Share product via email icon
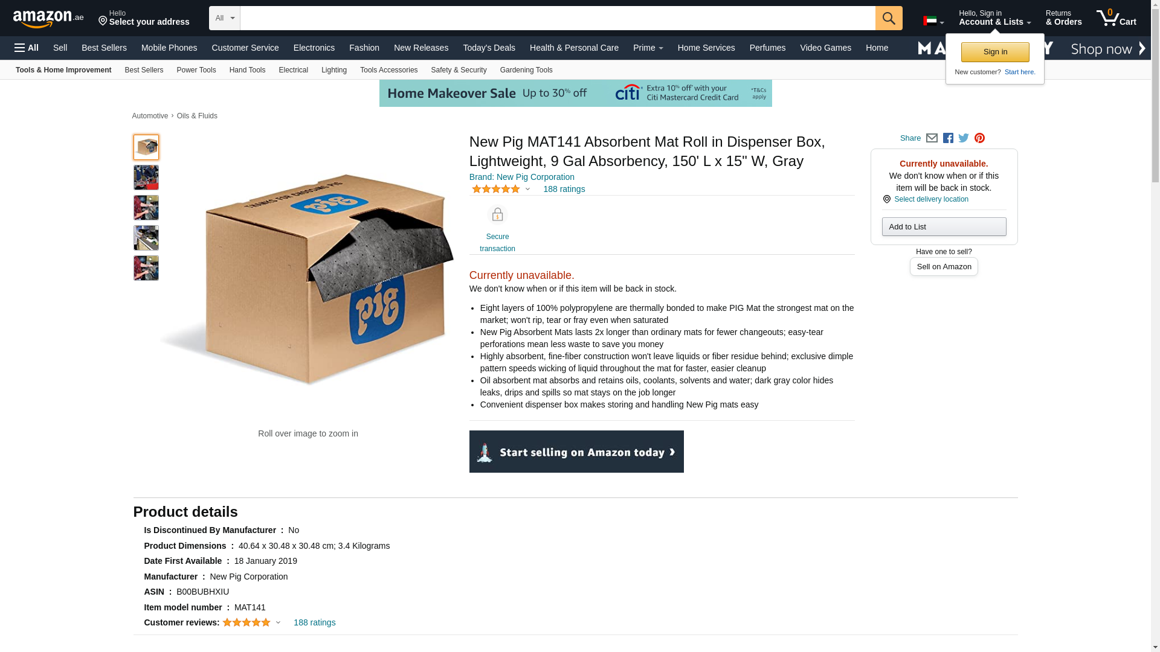This screenshot has width=1160, height=652. [x=932, y=138]
